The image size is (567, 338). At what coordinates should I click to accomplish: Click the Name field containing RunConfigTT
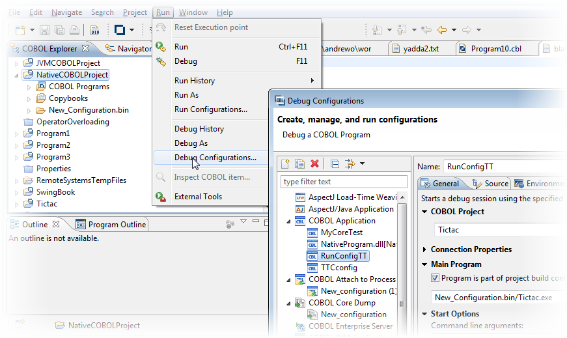[505, 167]
